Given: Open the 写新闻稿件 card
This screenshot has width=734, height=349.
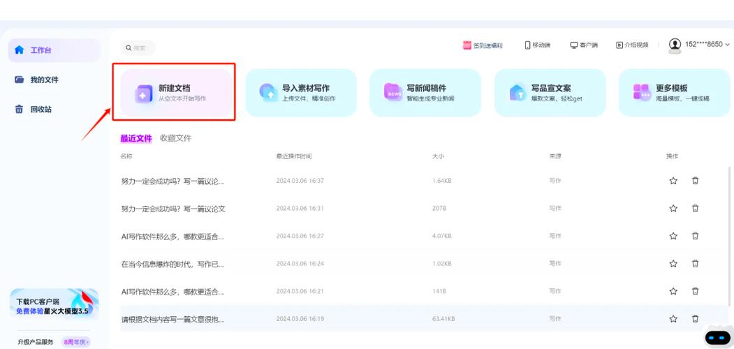Looking at the screenshot, I should (425, 93).
